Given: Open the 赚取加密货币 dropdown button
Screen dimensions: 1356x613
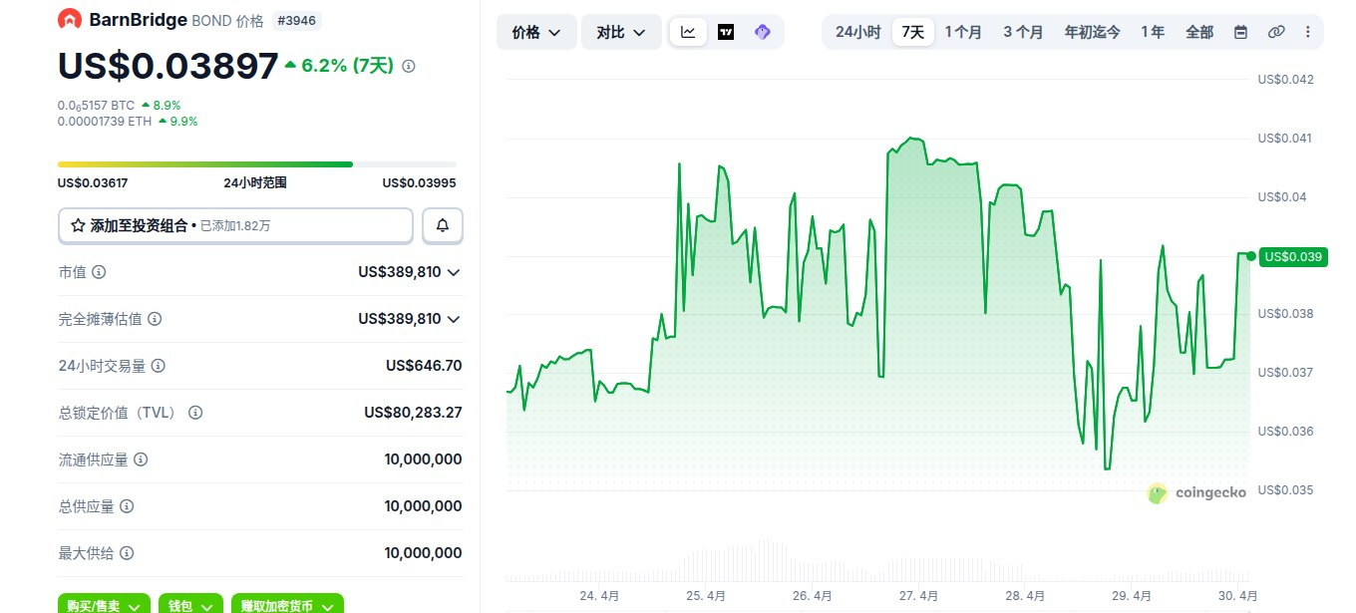Looking at the screenshot, I should coord(287,605).
